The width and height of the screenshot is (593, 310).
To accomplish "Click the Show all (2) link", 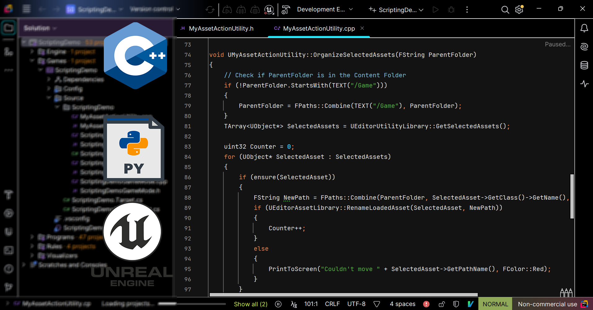I will (251, 304).
